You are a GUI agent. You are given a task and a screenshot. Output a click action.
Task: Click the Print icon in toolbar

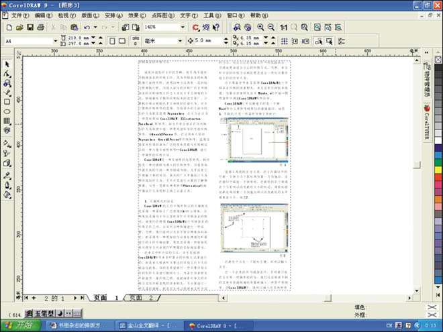(40, 27)
